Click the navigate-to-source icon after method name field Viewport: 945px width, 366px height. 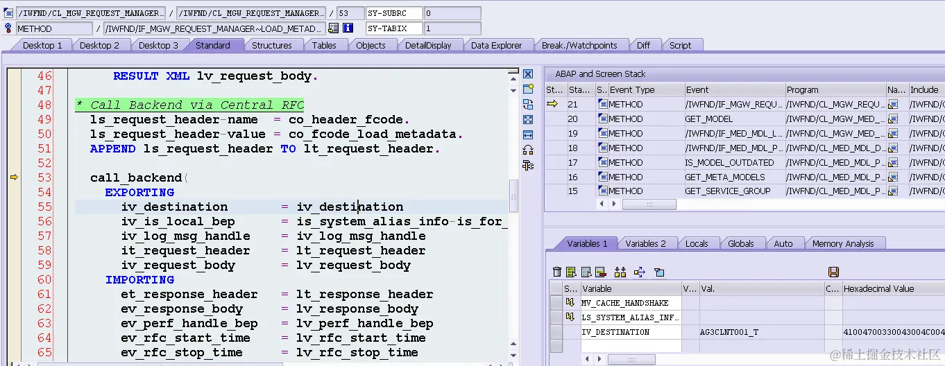334,28
